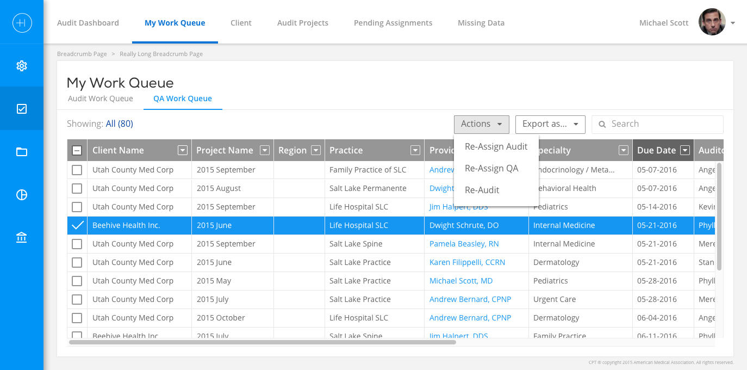Click the horizontal table scrollbar
The image size is (747, 370).
coord(262,342)
